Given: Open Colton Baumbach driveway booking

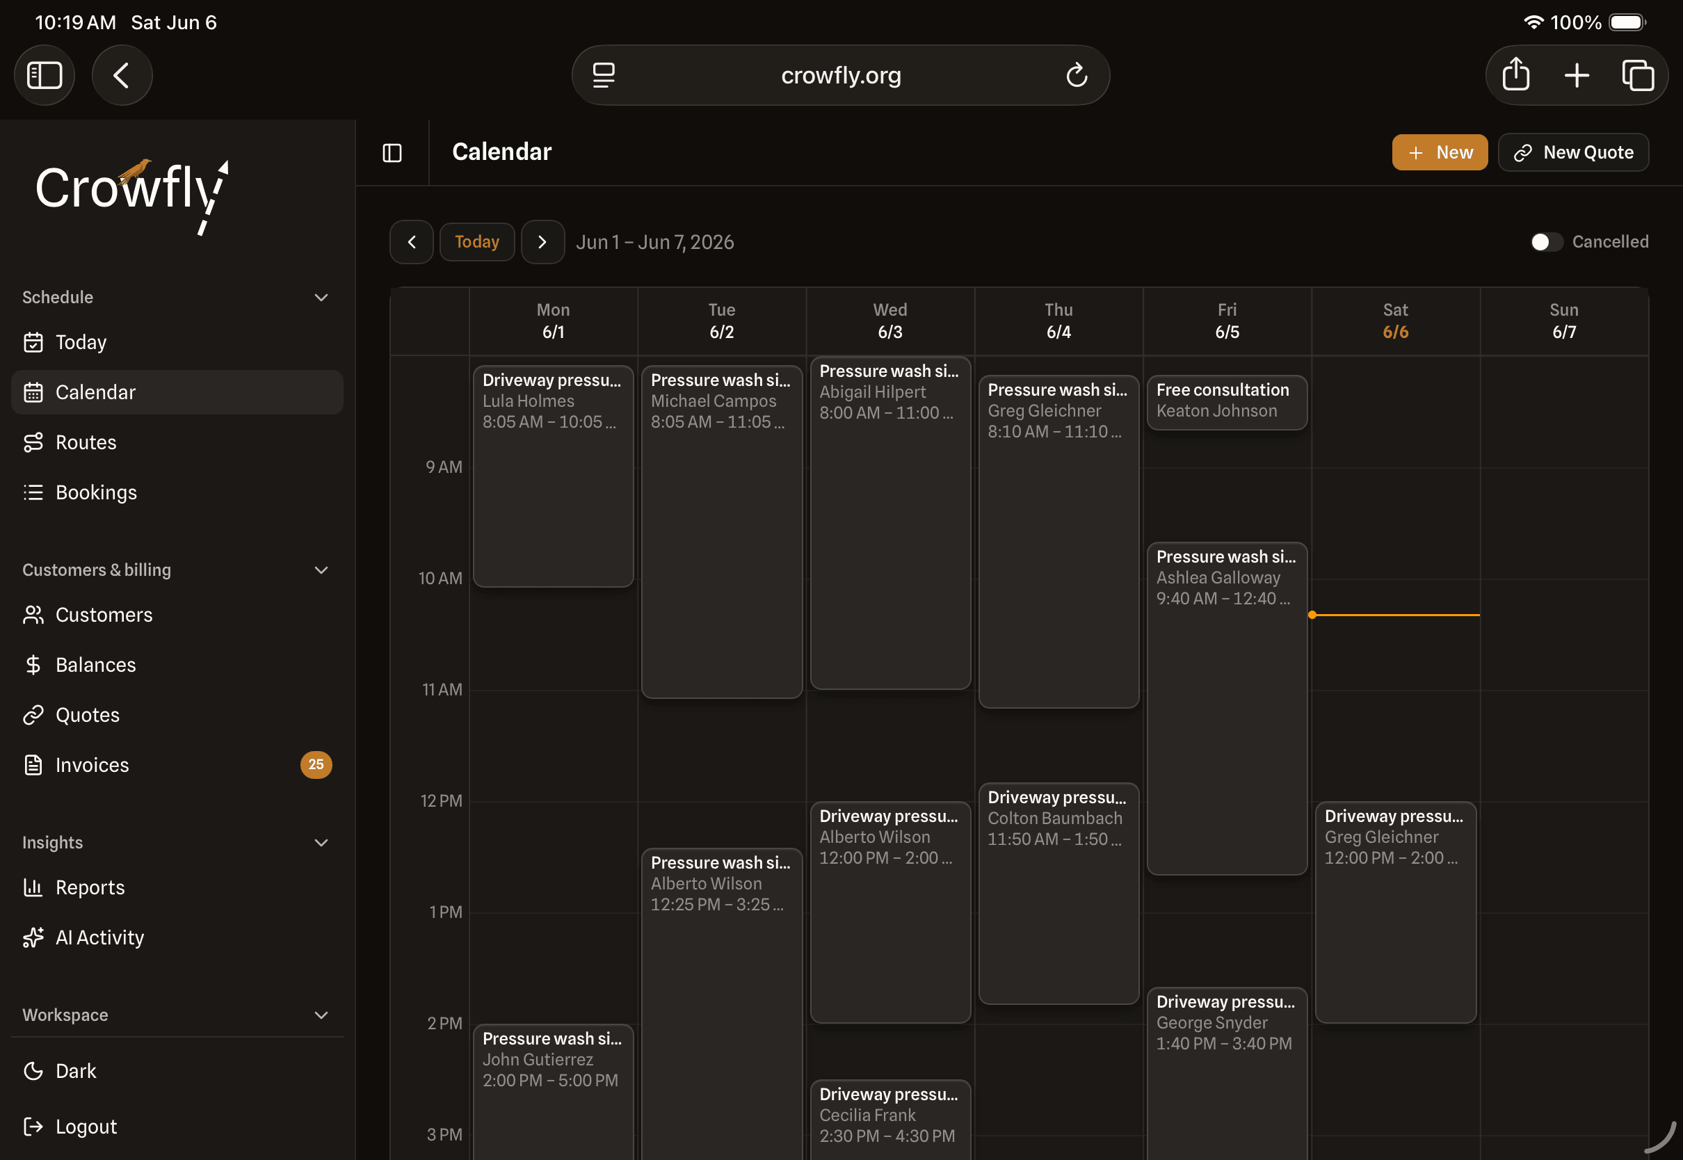Looking at the screenshot, I should (x=1058, y=894).
